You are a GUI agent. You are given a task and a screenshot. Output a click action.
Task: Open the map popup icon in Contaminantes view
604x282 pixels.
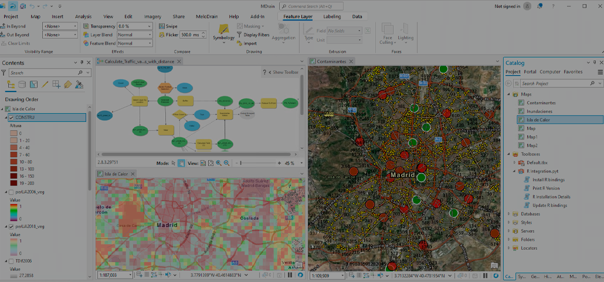pyautogui.click(x=494, y=266)
